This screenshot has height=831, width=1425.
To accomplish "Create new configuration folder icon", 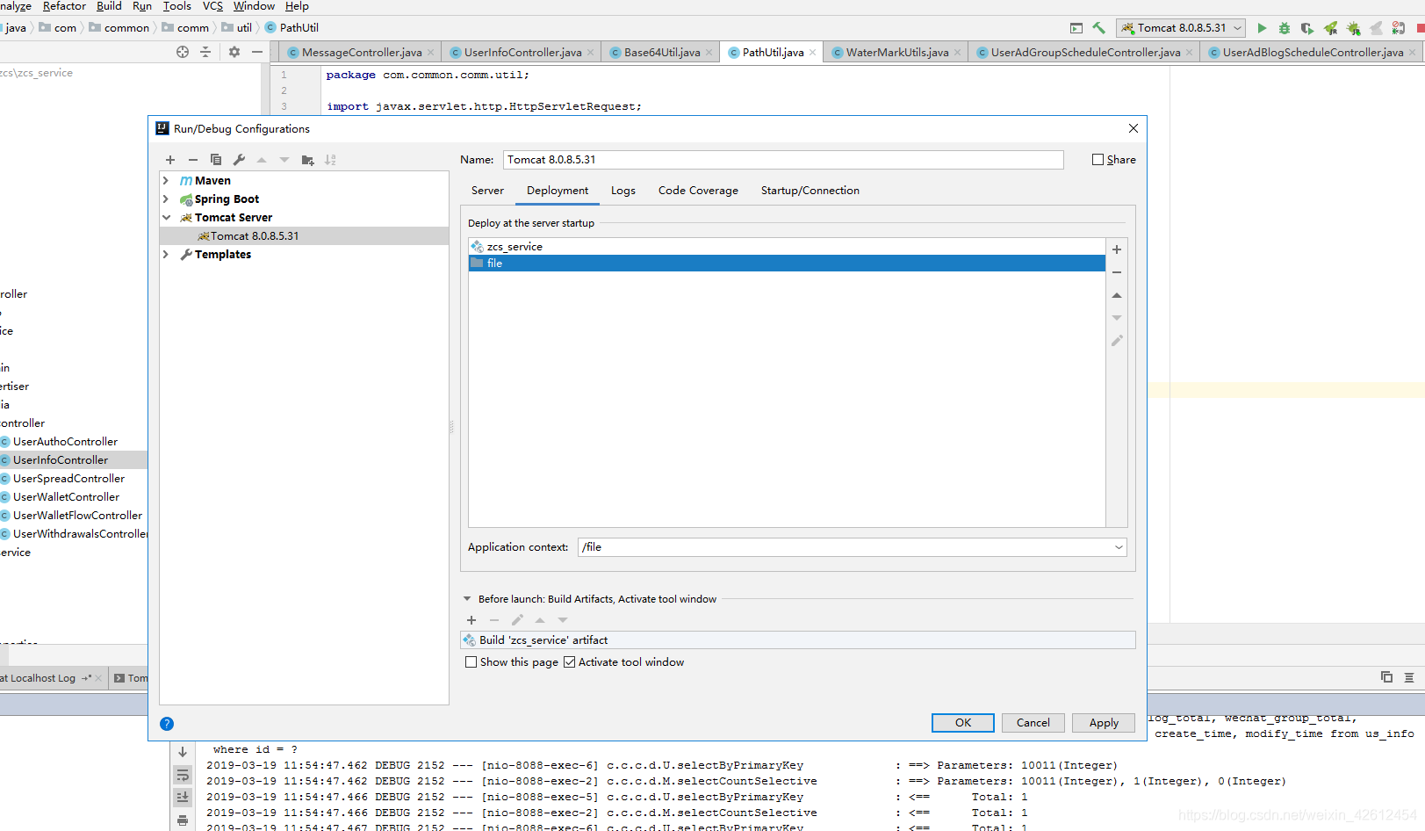I will (x=307, y=160).
